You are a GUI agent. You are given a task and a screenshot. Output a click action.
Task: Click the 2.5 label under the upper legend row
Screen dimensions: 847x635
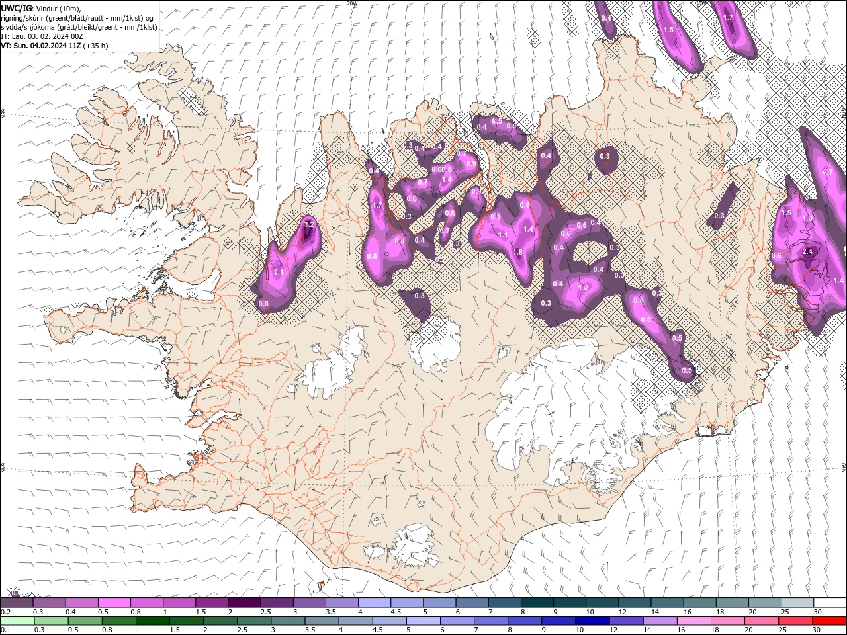265,612
